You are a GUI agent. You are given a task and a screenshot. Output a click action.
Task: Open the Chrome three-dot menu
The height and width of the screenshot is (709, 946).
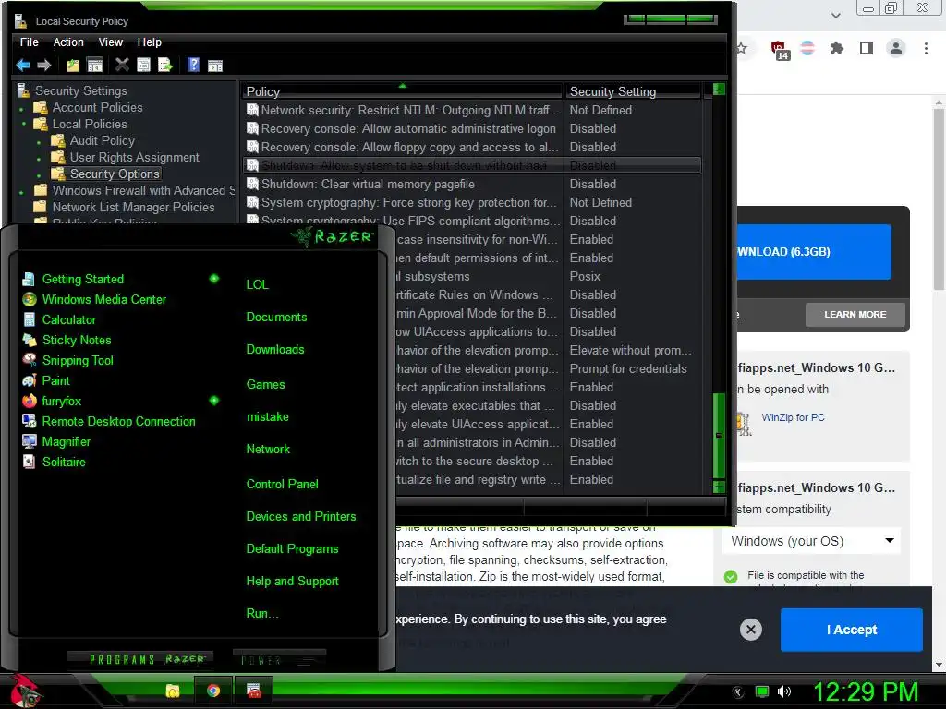click(926, 48)
